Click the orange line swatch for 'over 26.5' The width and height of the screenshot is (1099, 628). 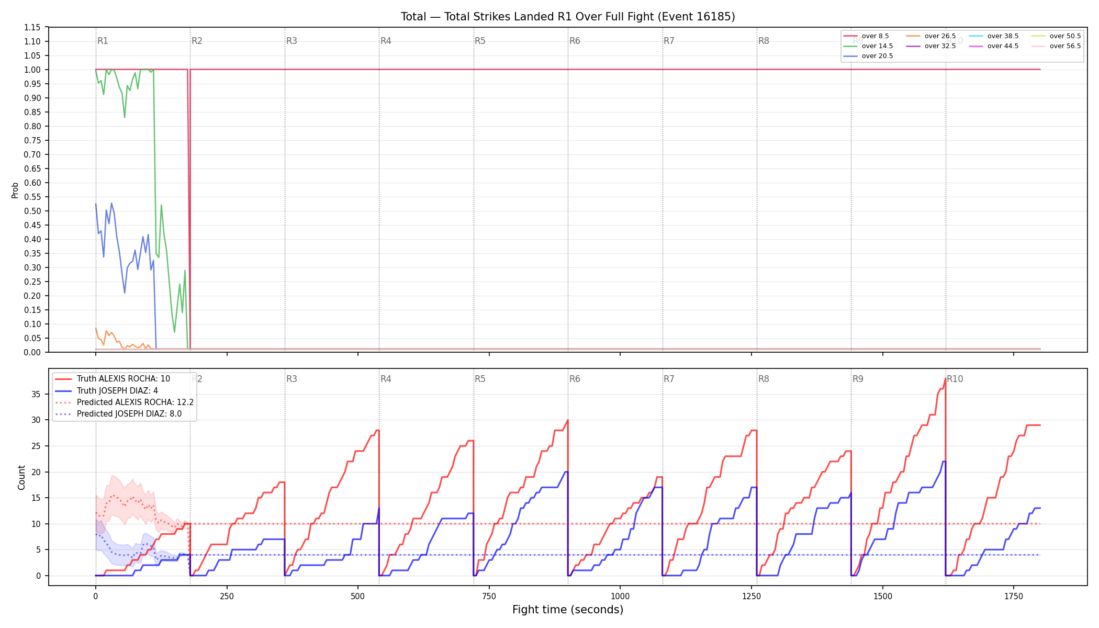[x=913, y=36]
